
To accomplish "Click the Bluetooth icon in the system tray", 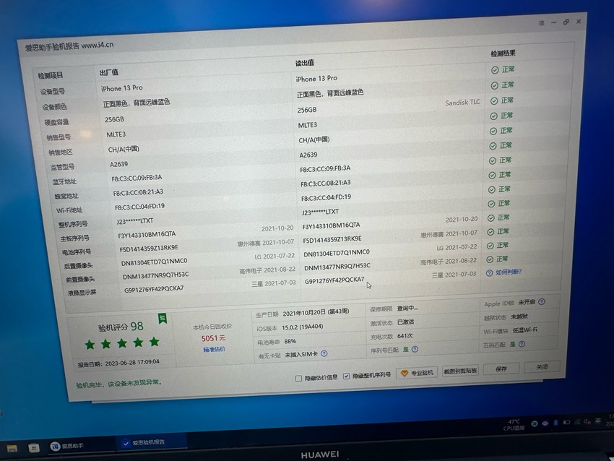I will (555, 423).
